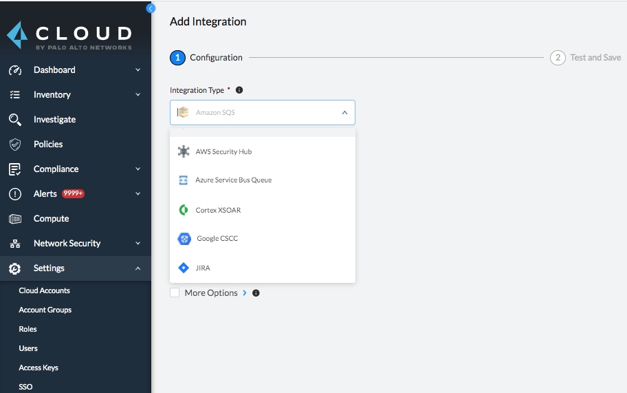Open Account Groups settings
This screenshot has width=627, height=393.
click(45, 310)
